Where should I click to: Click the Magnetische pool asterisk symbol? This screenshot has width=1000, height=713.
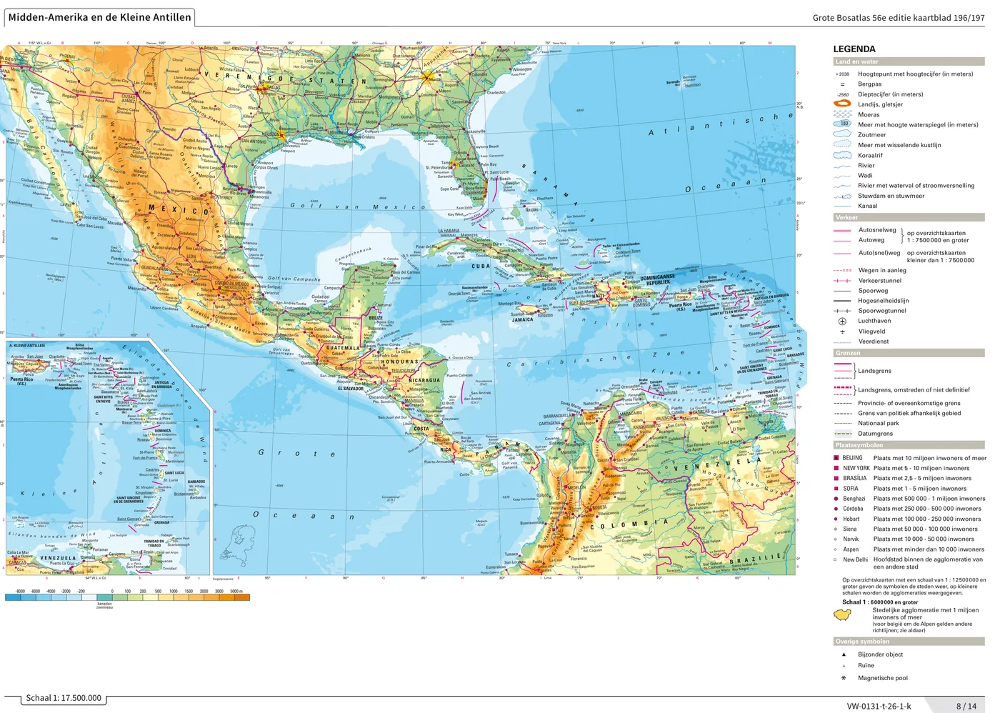(844, 678)
